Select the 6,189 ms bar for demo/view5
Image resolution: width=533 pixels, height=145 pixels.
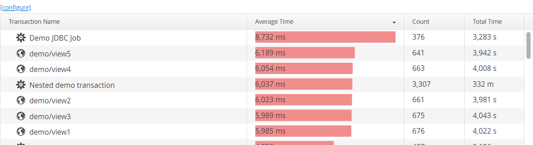tap(305, 53)
